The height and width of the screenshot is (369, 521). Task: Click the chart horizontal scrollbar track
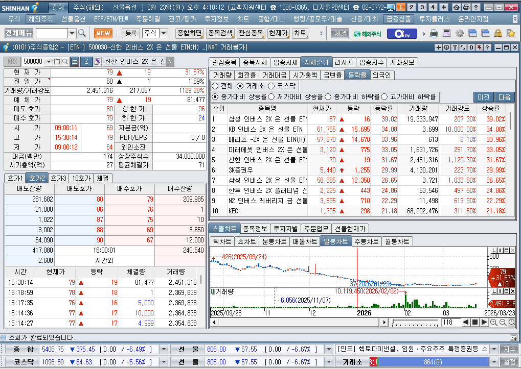click(x=299, y=322)
